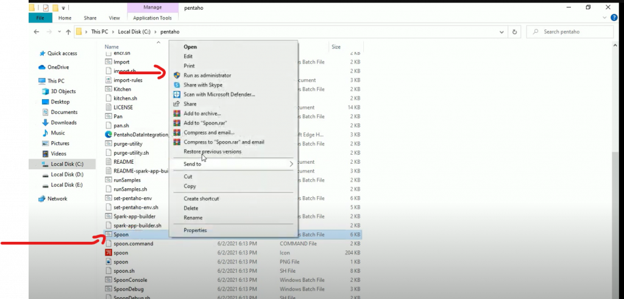Select the LICENSE file
Screen dimensions: 624x299
click(x=123, y=107)
